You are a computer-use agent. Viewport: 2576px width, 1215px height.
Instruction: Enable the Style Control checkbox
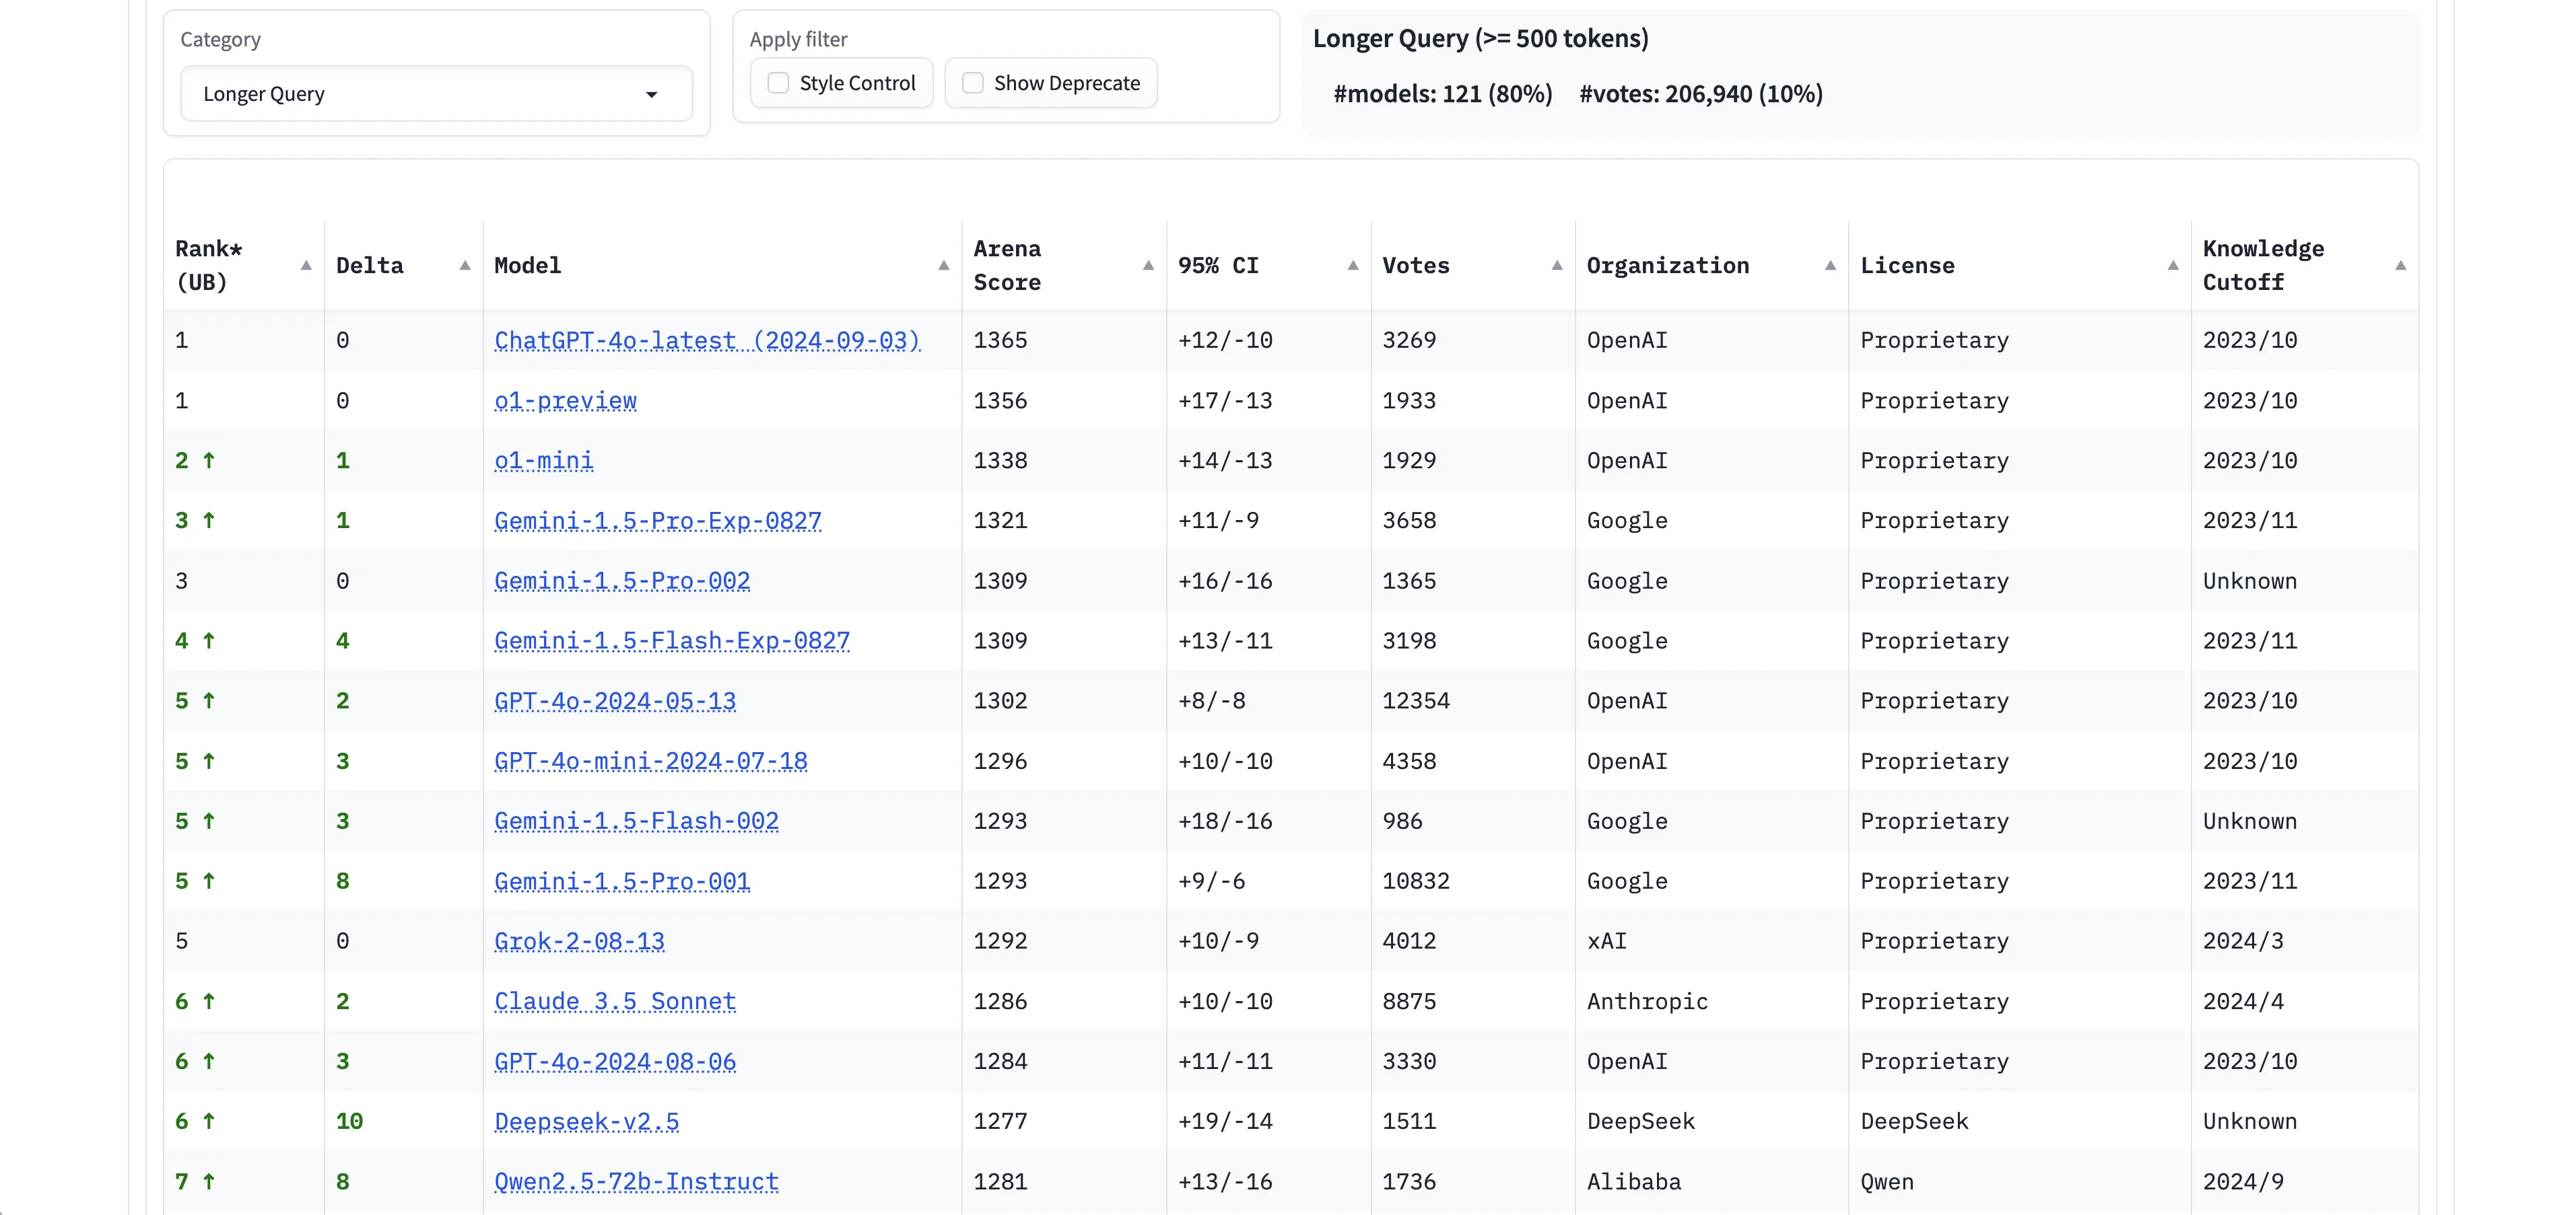point(778,83)
